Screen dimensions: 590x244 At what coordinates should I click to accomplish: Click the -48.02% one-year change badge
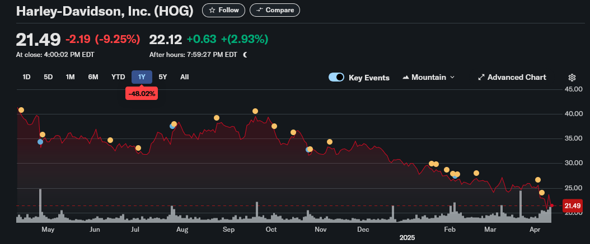pos(142,93)
